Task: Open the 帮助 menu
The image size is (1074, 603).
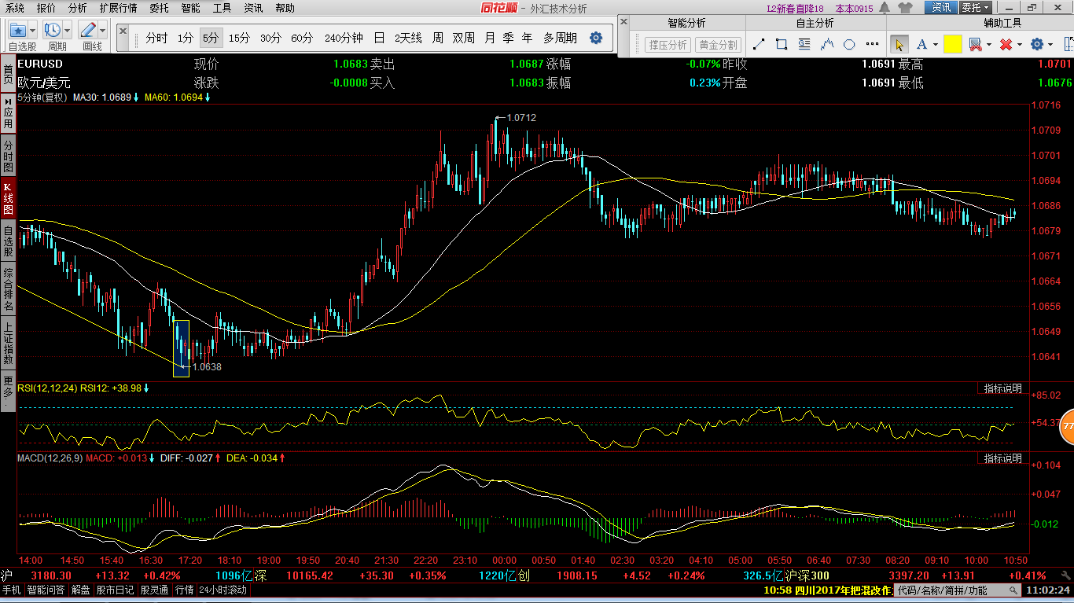Action: 285,8
